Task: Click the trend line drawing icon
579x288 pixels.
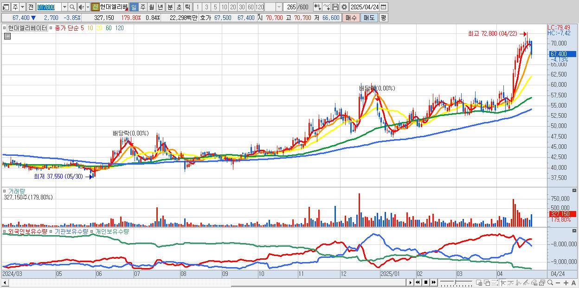Action: [x=510, y=282]
